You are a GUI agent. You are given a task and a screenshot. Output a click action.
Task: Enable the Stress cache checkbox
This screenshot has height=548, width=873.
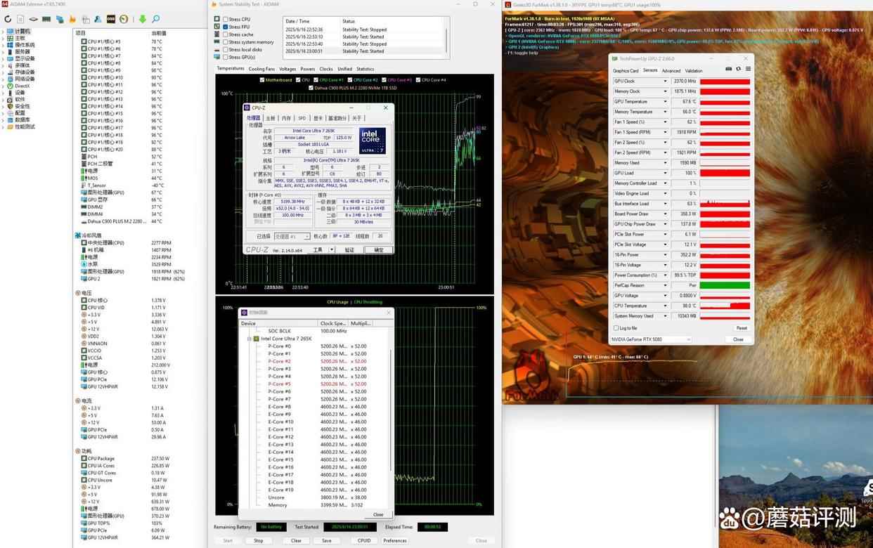point(226,34)
